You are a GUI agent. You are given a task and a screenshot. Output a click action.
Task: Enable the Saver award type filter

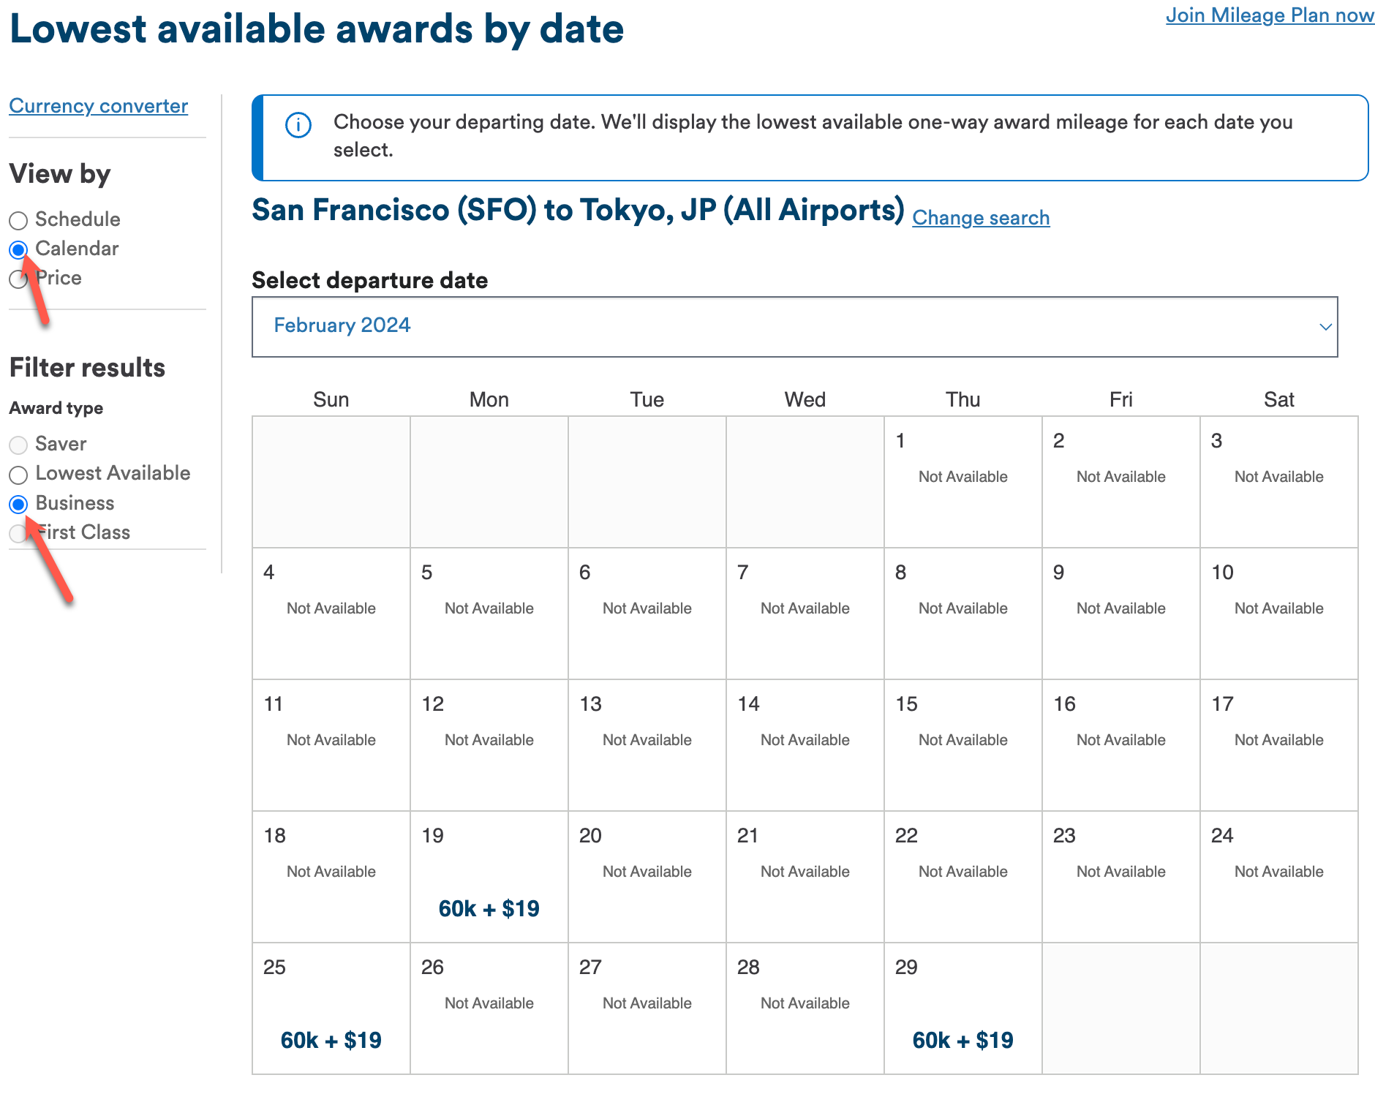[18, 444]
